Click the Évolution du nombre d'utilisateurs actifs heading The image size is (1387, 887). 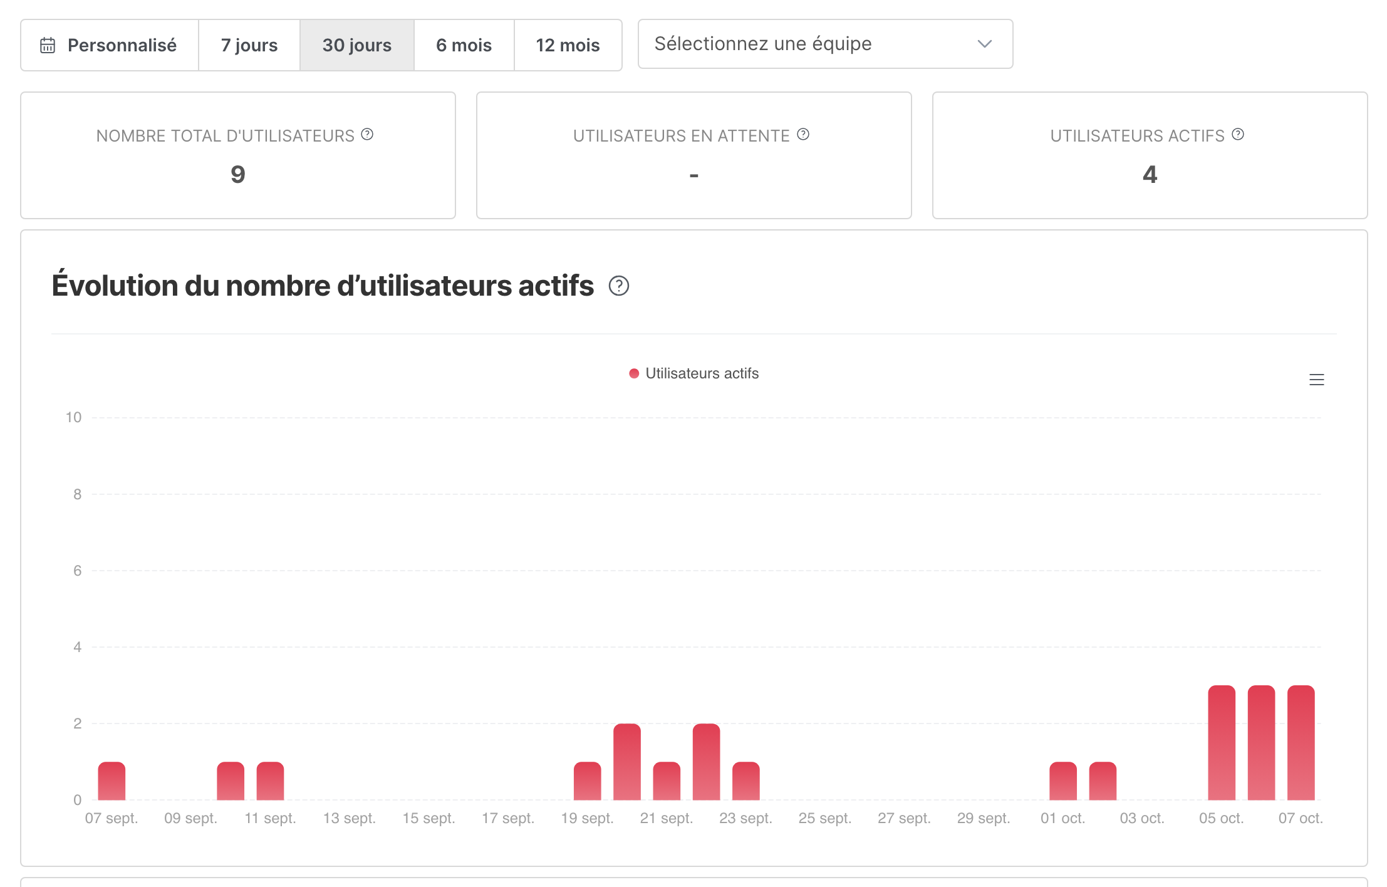323,286
